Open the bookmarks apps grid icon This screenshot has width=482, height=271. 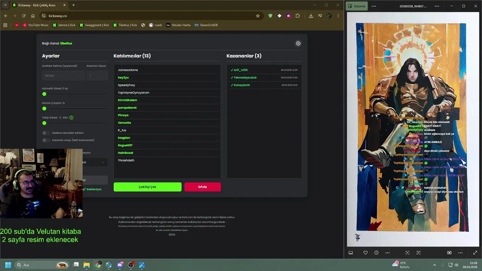[x=5, y=25]
